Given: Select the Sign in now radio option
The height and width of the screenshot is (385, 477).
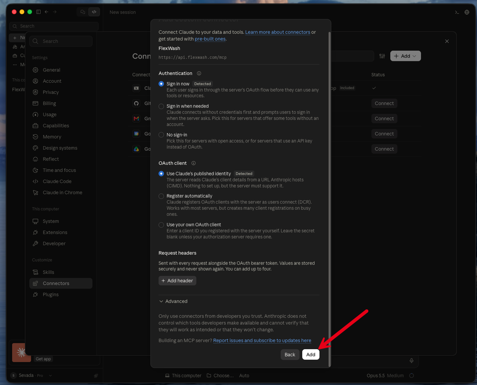Looking at the screenshot, I should 161,84.
